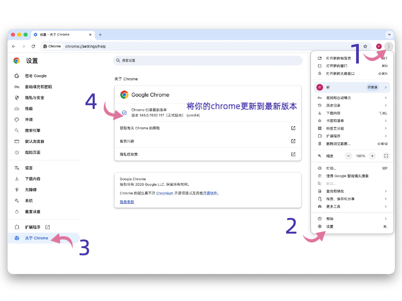Open 系统 settings section

[29, 201]
